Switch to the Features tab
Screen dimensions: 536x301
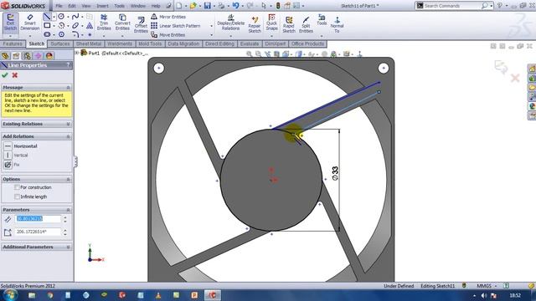pos(13,43)
